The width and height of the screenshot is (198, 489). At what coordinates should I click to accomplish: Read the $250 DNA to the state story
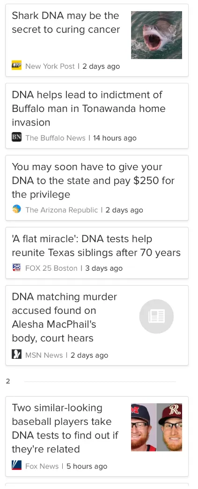(93, 181)
